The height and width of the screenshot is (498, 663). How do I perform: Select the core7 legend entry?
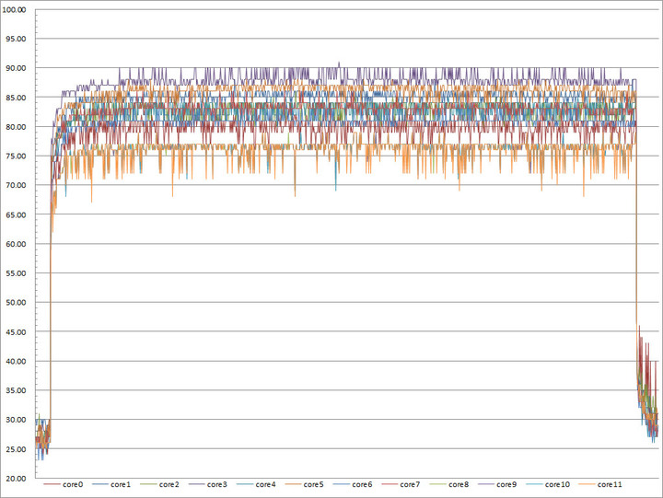pos(401,484)
